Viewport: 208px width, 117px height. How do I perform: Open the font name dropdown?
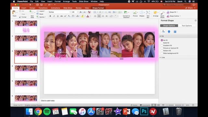coord(70,12)
